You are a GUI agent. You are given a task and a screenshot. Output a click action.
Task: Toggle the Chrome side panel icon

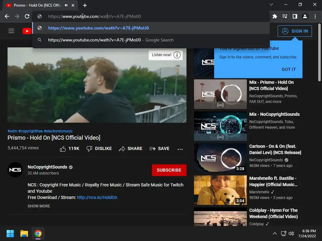click(x=295, y=16)
